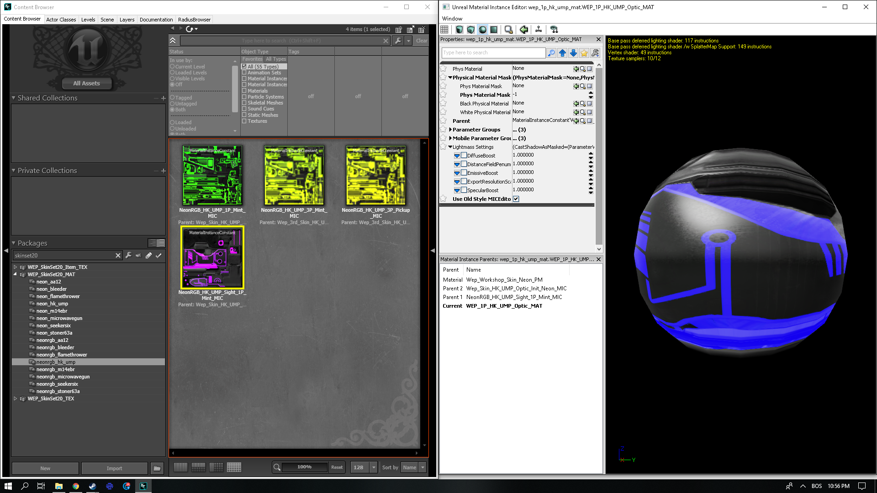
Task: Click the green arrow show-parent icon
Action: (524, 30)
